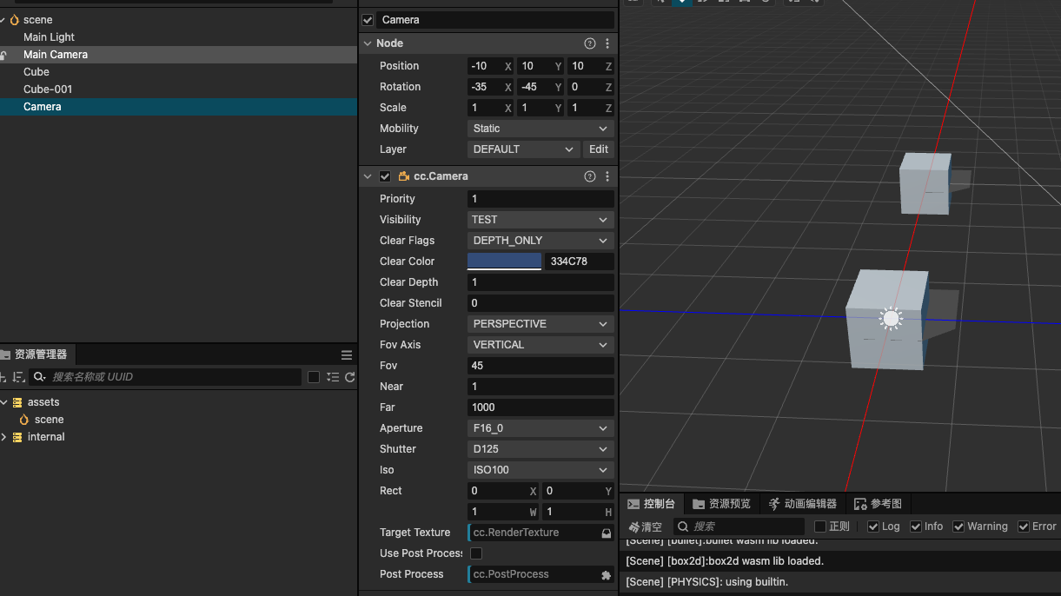Click 清空 to clear the console
This screenshot has height=596, width=1061.
pos(645,526)
